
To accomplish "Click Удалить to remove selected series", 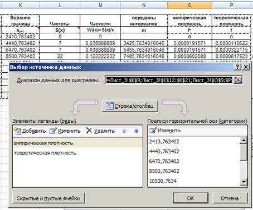I will click(100, 131).
